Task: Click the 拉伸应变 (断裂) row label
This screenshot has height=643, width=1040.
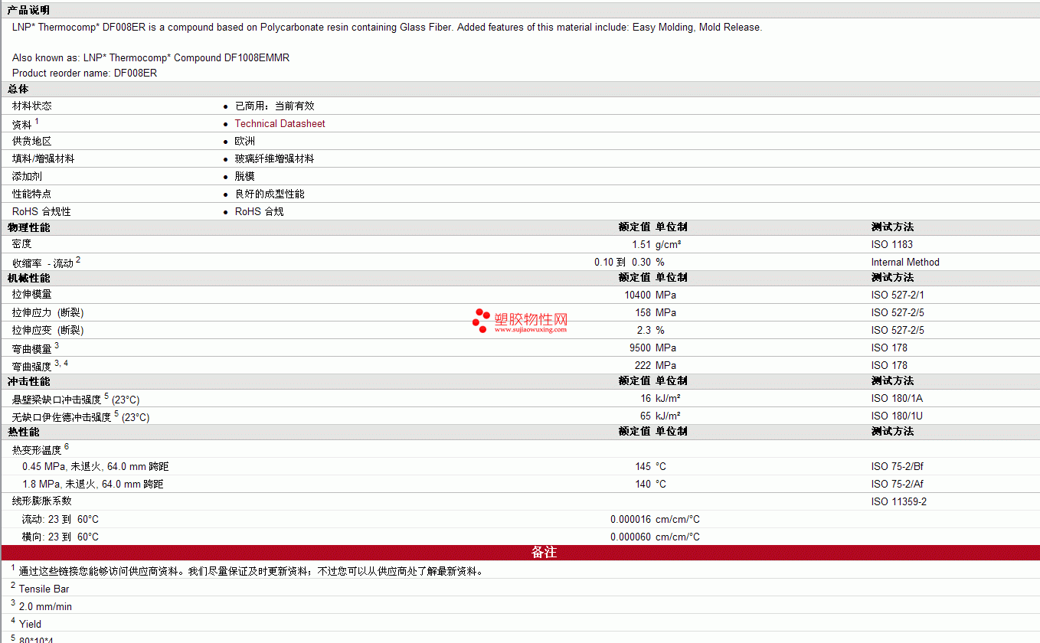Action: tap(48, 330)
